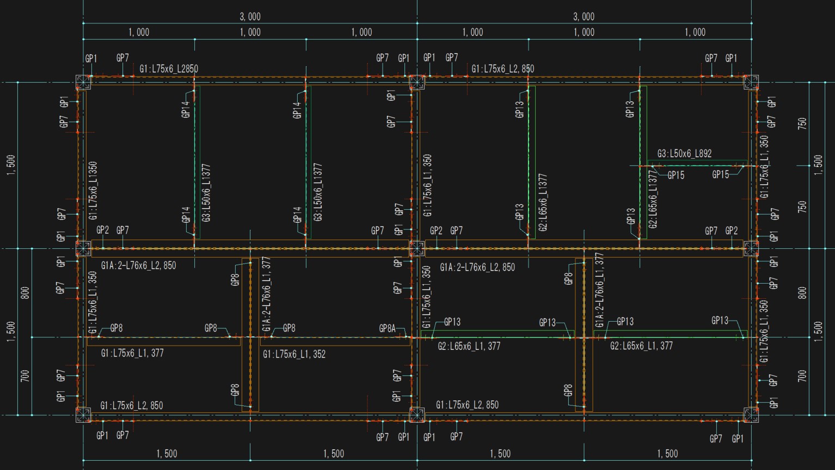The width and height of the screenshot is (835, 470).
Task: Click the top-left corner column symbol
Action: click(x=83, y=83)
